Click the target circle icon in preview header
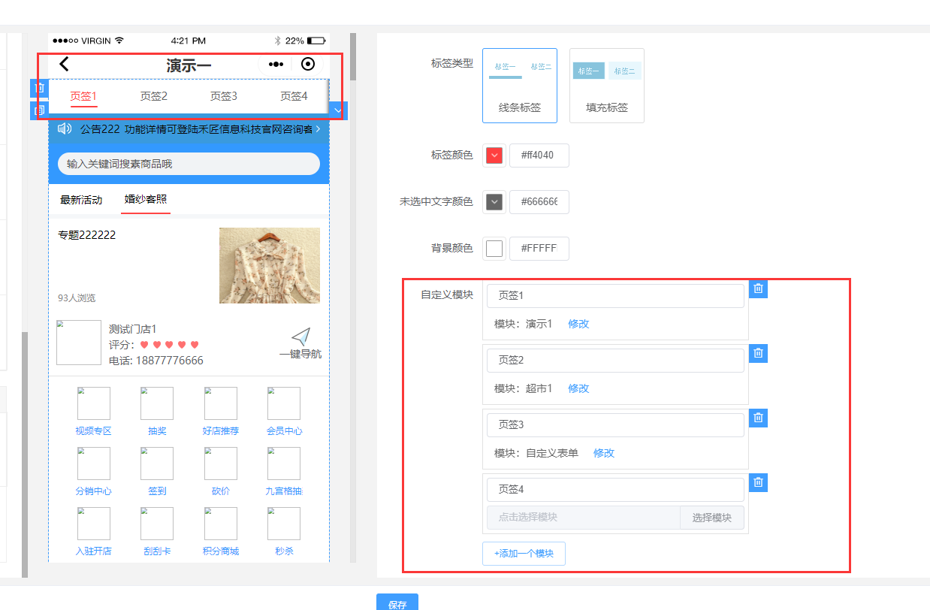Image resolution: width=930 pixels, height=610 pixels. 307,65
